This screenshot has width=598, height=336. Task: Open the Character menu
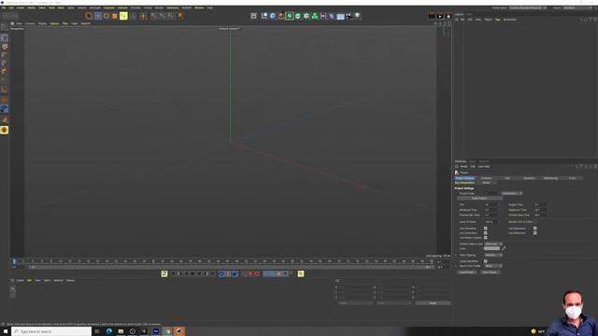[x=109, y=7]
